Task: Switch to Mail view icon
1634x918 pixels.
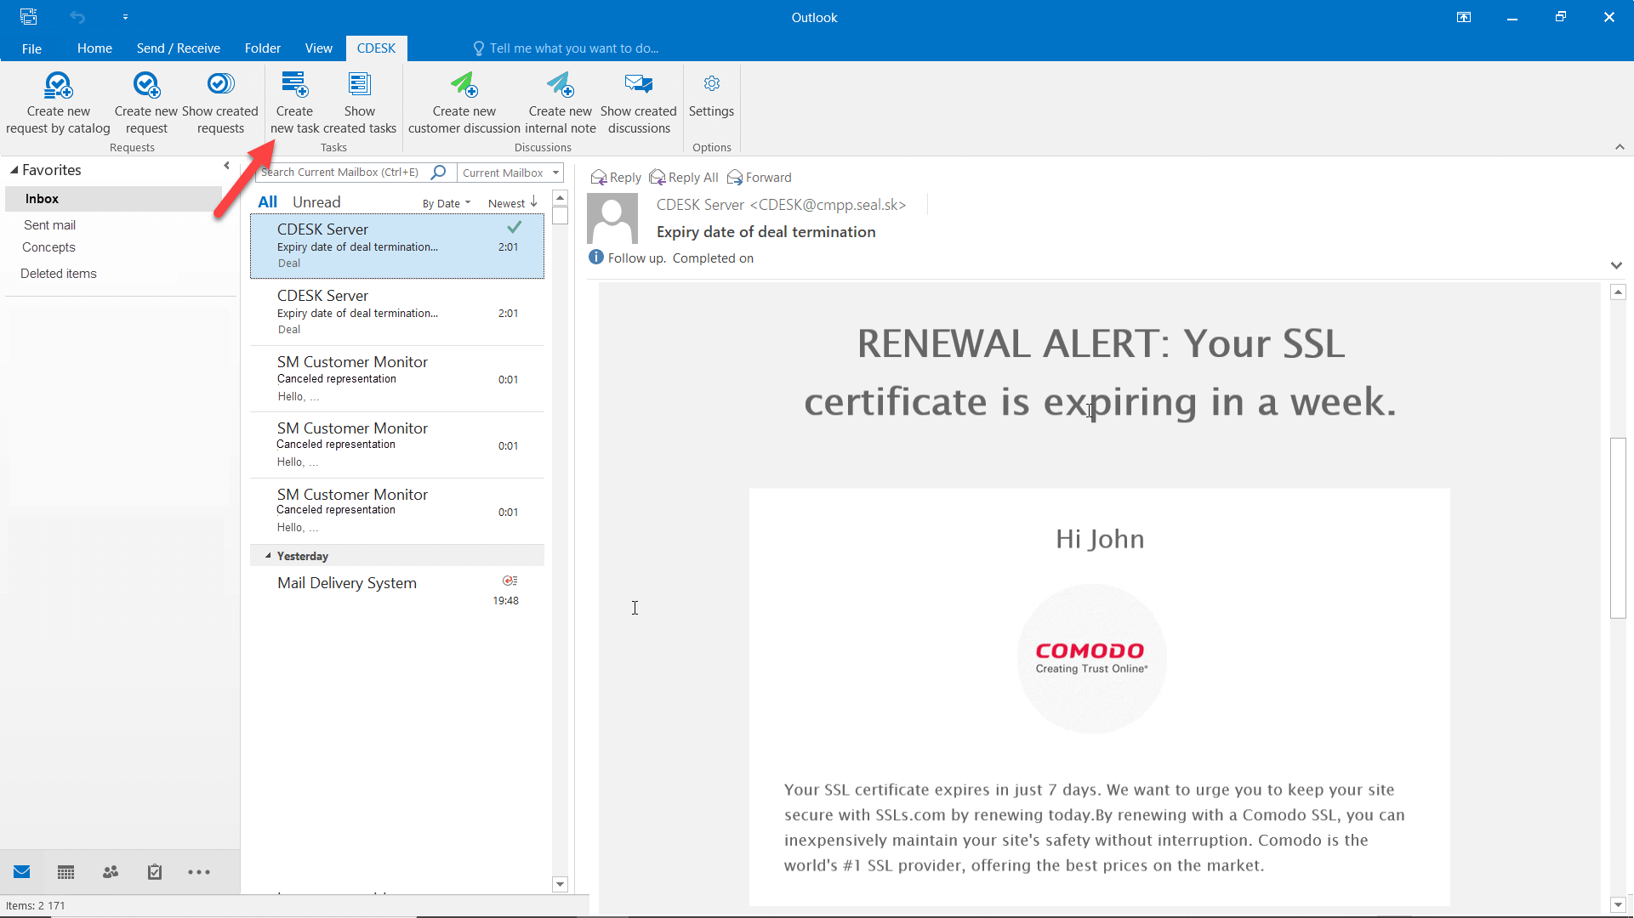Action: 22,872
